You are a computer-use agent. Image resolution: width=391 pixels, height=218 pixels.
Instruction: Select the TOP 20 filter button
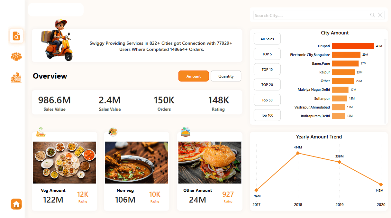[267, 85]
